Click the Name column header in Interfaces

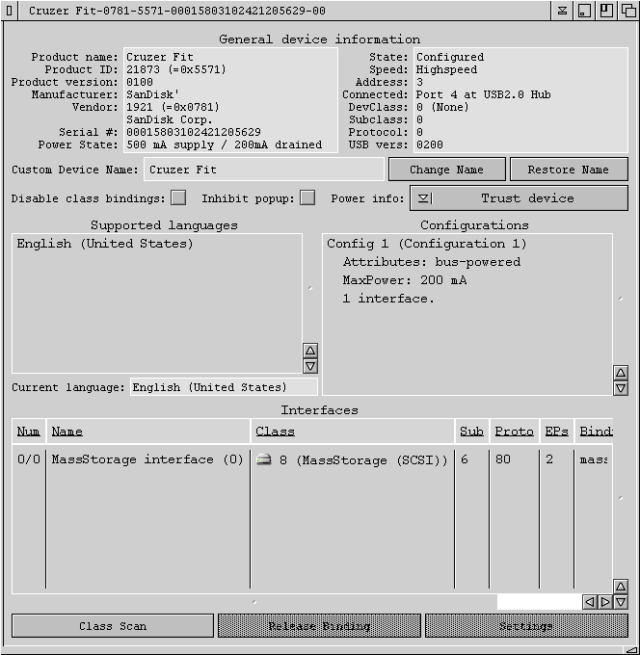tap(67, 432)
